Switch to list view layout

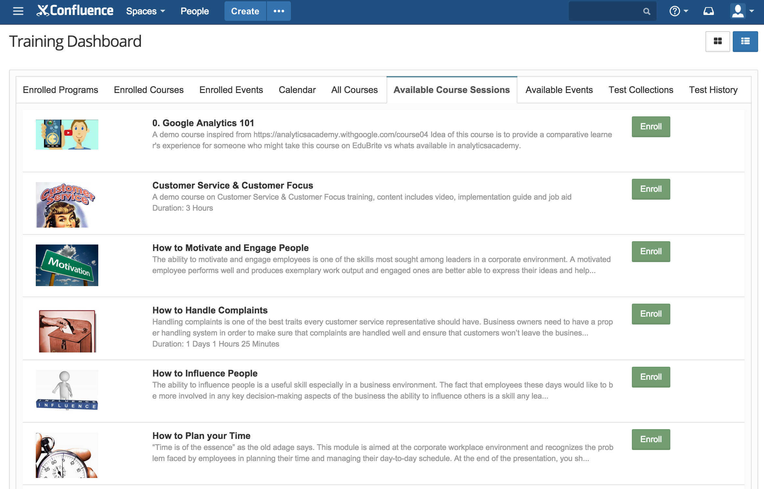coord(745,41)
